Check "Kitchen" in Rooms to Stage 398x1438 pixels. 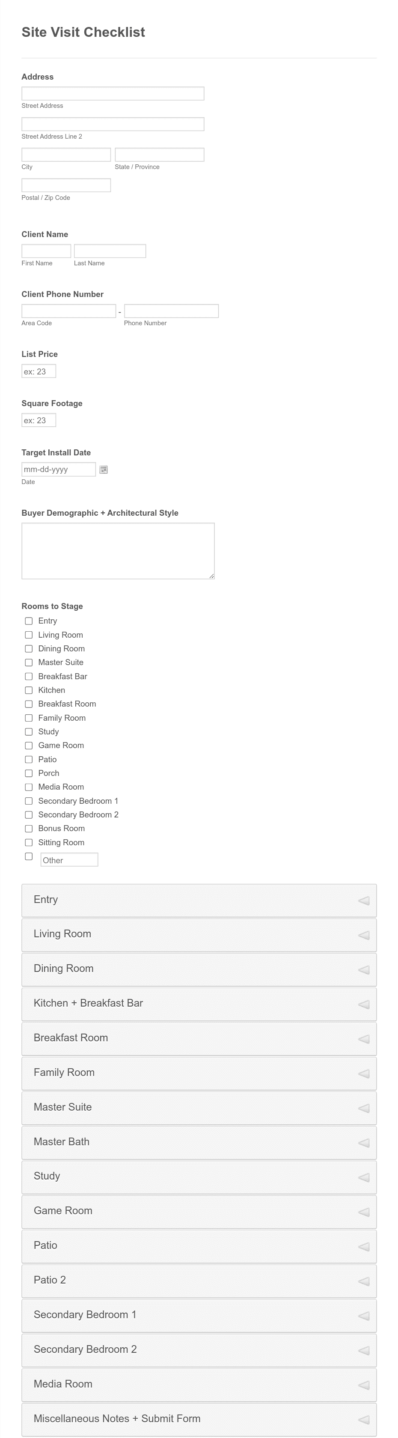29,690
